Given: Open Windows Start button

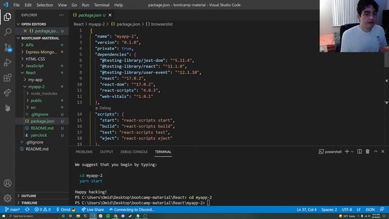Looking at the screenshot, I should tap(3, 217).
